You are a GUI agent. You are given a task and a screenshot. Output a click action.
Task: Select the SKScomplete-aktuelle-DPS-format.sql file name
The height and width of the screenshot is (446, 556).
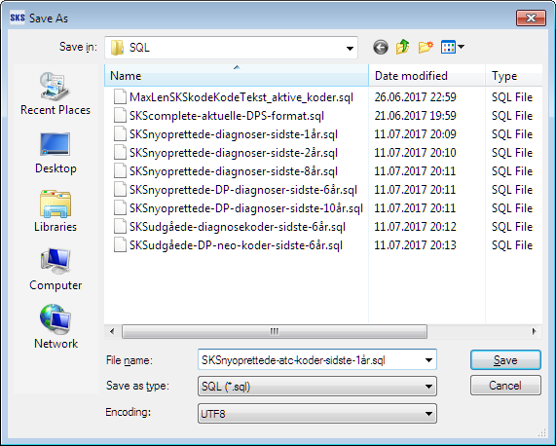point(227,116)
